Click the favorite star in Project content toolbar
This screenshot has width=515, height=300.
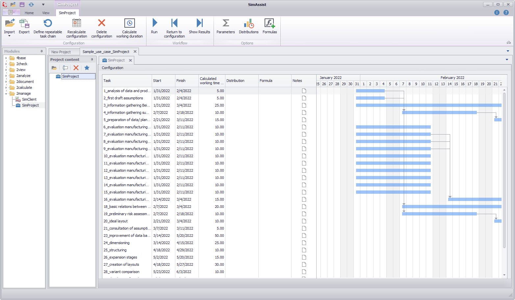pyautogui.click(x=87, y=67)
